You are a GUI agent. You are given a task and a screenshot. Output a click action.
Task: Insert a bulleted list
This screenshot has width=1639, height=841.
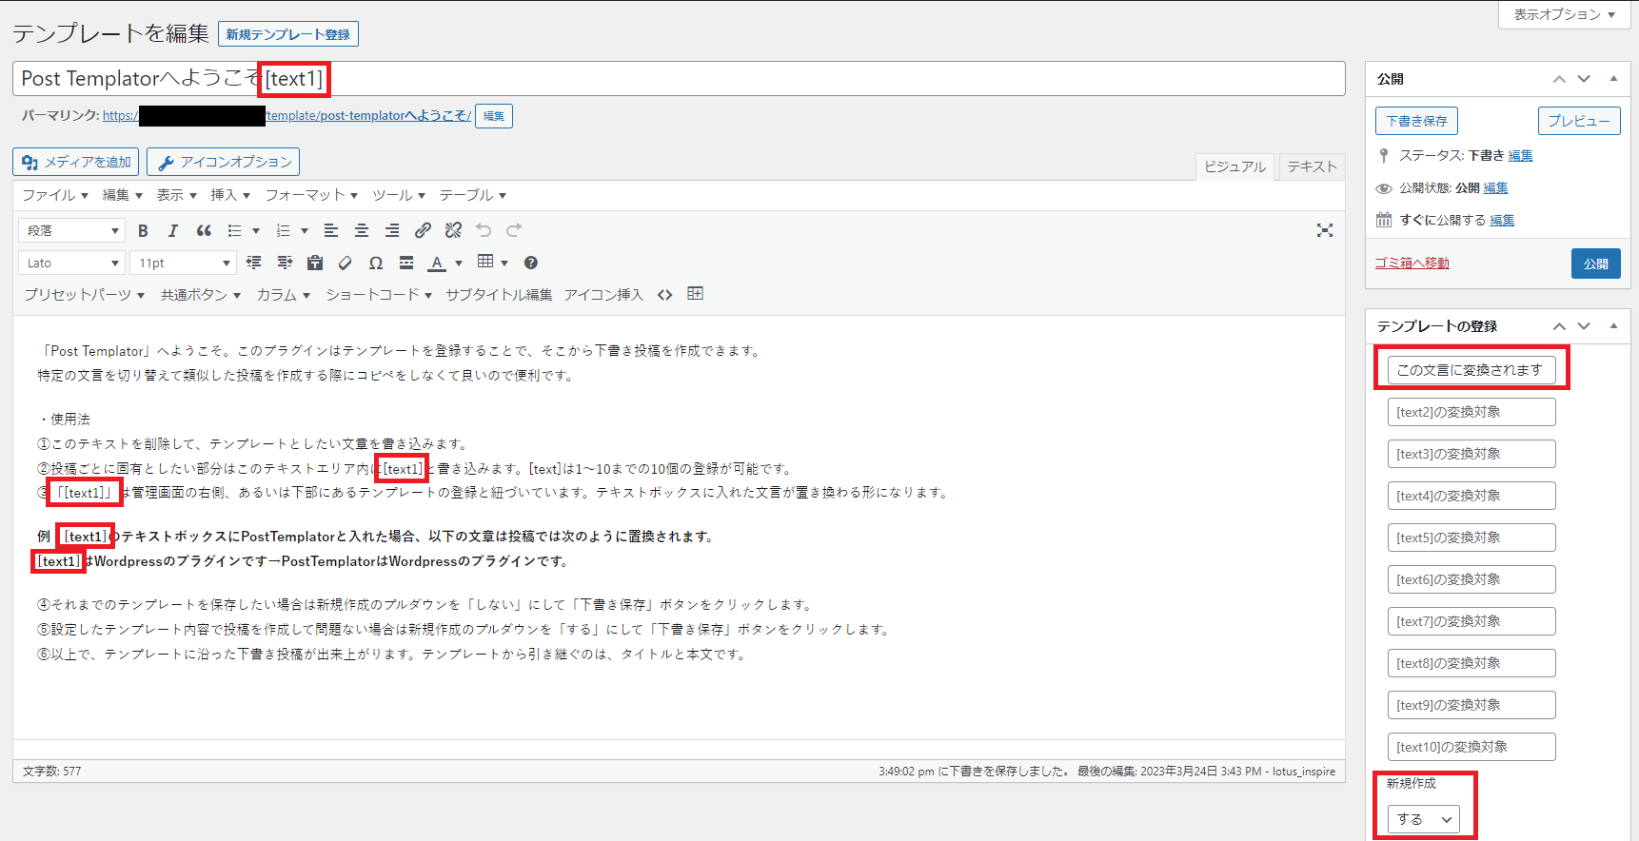coord(235,230)
